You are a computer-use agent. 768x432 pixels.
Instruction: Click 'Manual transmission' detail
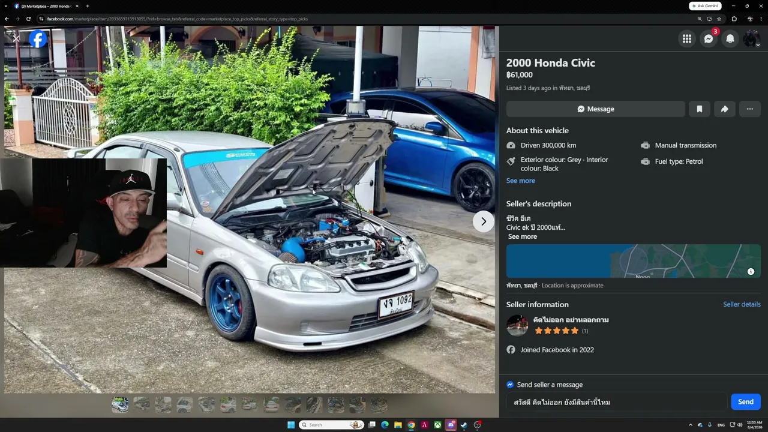pyautogui.click(x=686, y=145)
